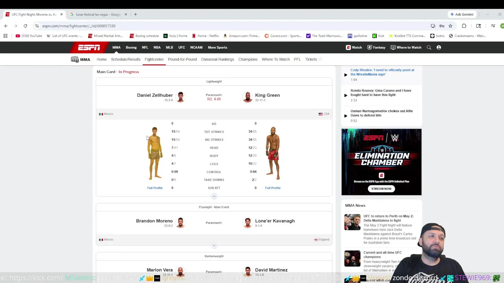Viewport: 504px width, 283px height.
Task: Select the Fightcenter tab
Action: [154, 59]
